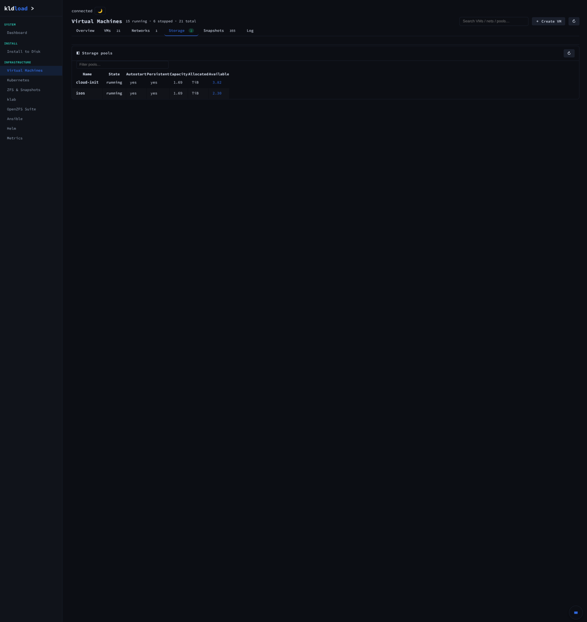Viewport: 587px width, 622px height.
Task: Sort by Capacity column header
Action: [179, 74]
